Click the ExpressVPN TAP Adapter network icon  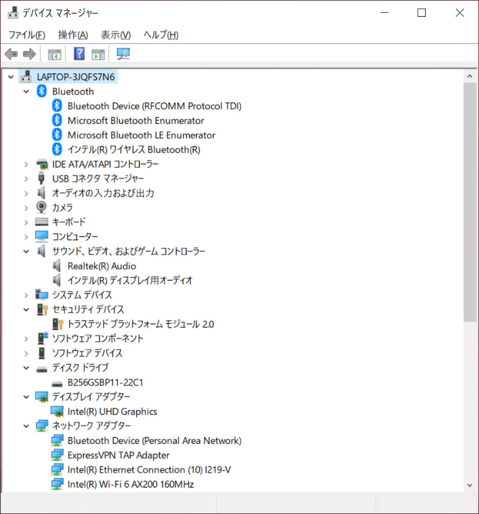coord(57,455)
